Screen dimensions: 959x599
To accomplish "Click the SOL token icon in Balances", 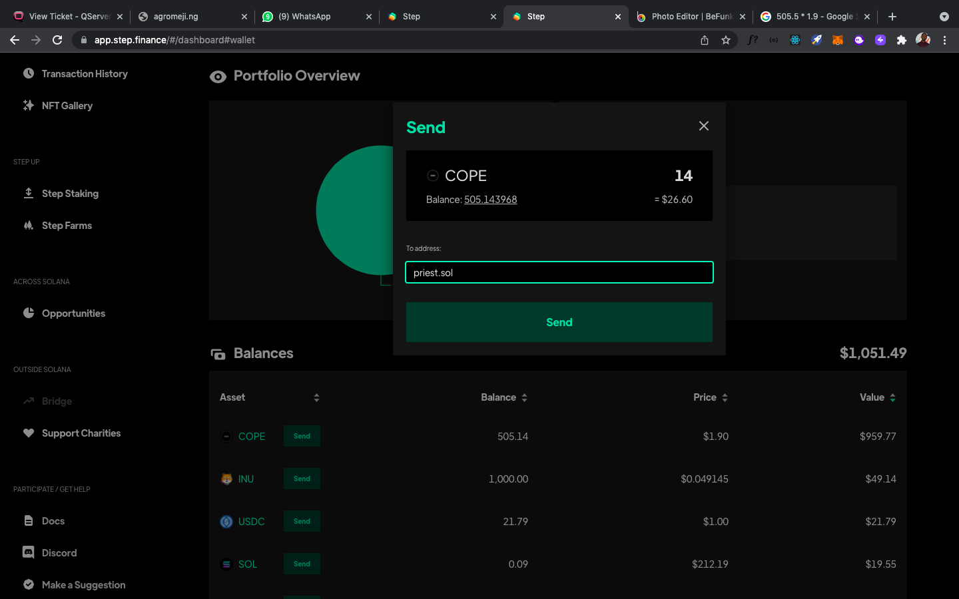I will point(226,564).
